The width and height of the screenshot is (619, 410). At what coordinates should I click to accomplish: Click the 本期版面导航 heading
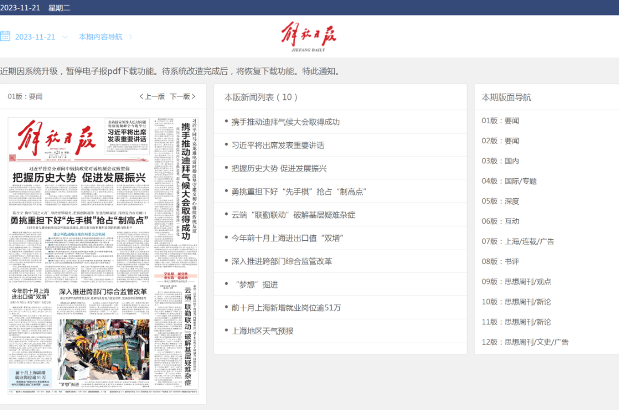[507, 97]
